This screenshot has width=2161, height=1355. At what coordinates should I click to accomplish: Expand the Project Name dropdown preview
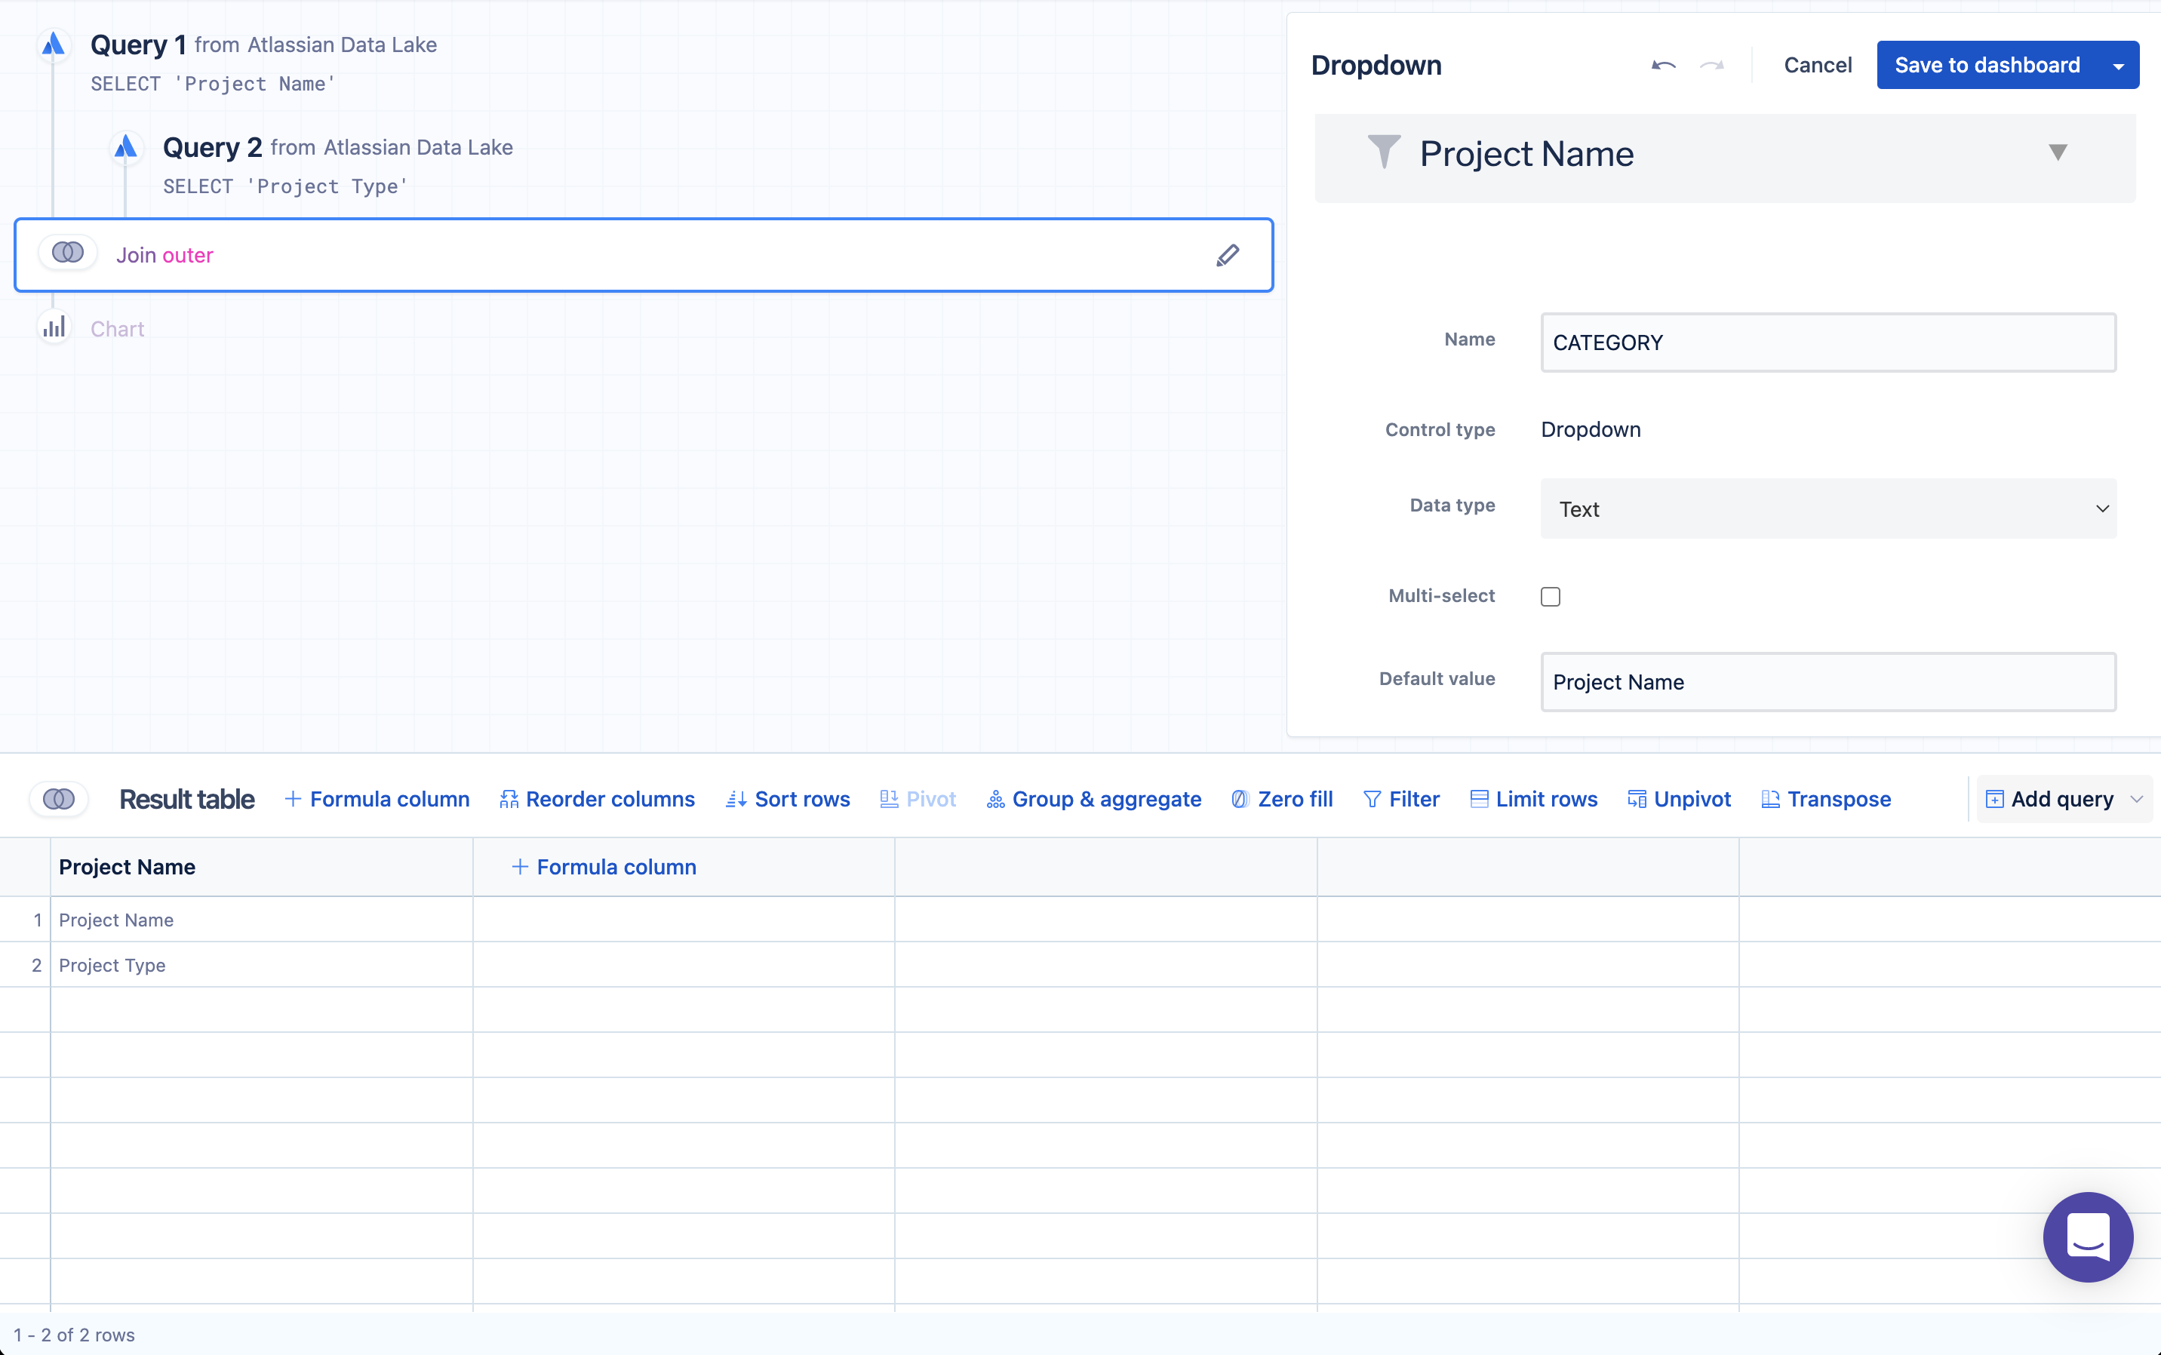click(x=2058, y=153)
